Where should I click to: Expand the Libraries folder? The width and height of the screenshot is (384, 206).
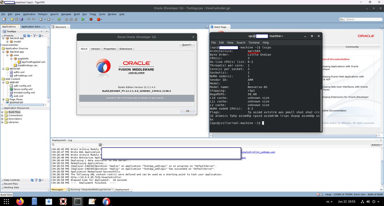(2, 122)
